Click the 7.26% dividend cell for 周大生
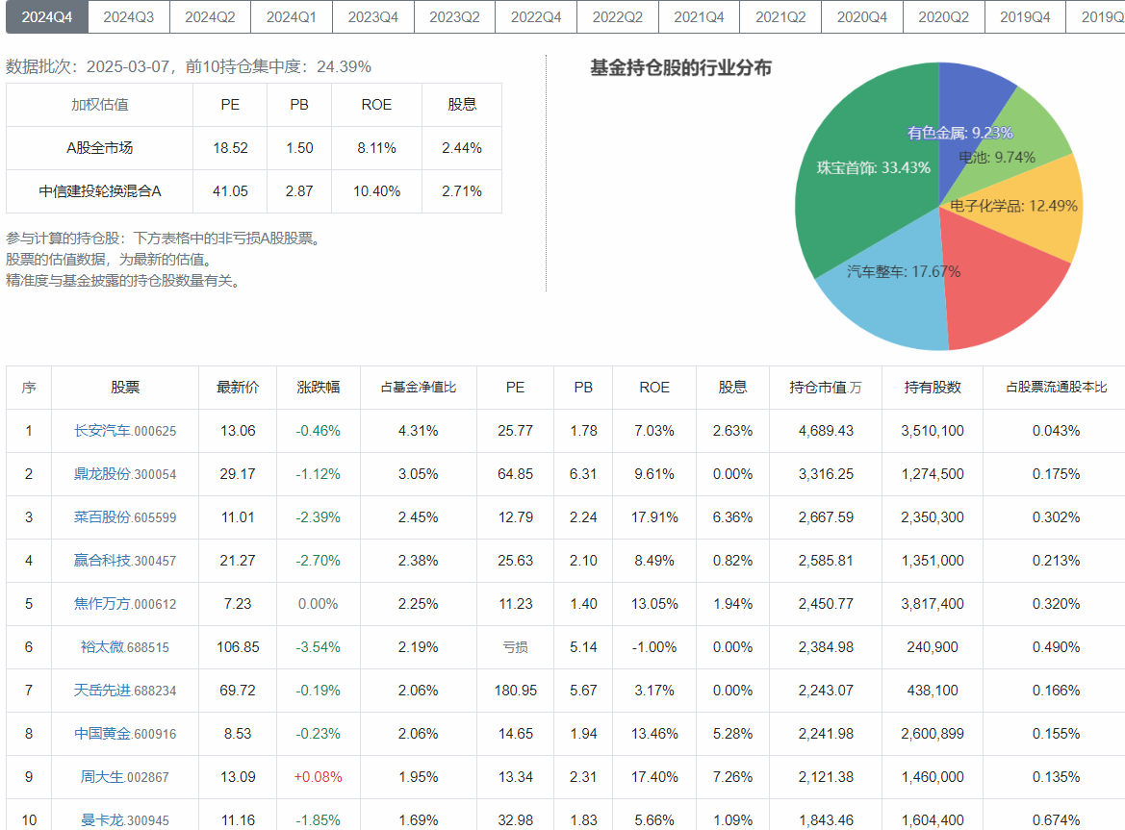Screen dimensions: 1125x830 click(x=732, y=777)
